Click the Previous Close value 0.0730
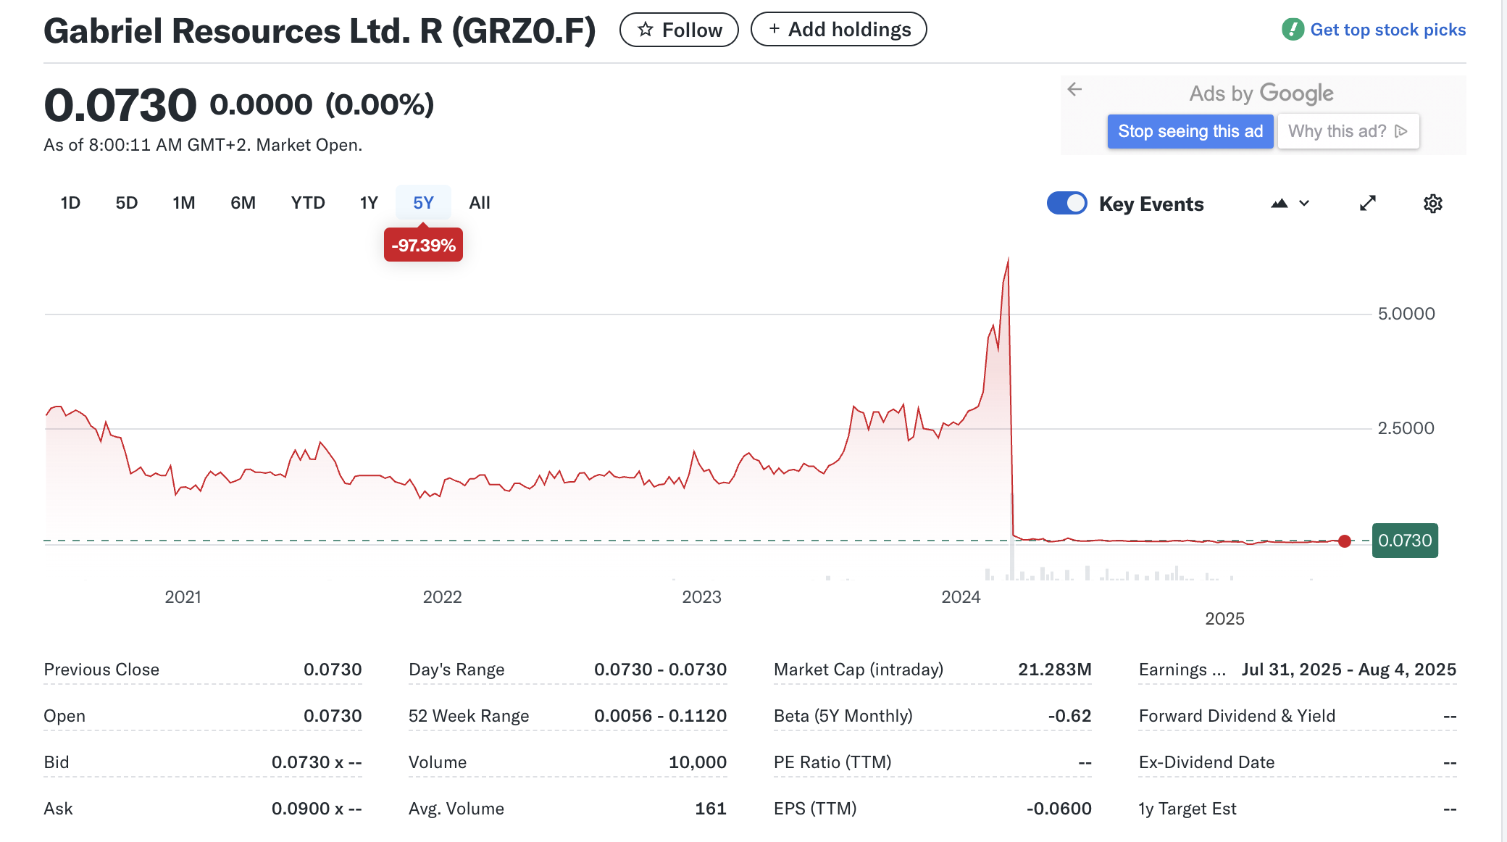Image resolution: width=1507 pixels, height=842 pixels. [333, 670]
